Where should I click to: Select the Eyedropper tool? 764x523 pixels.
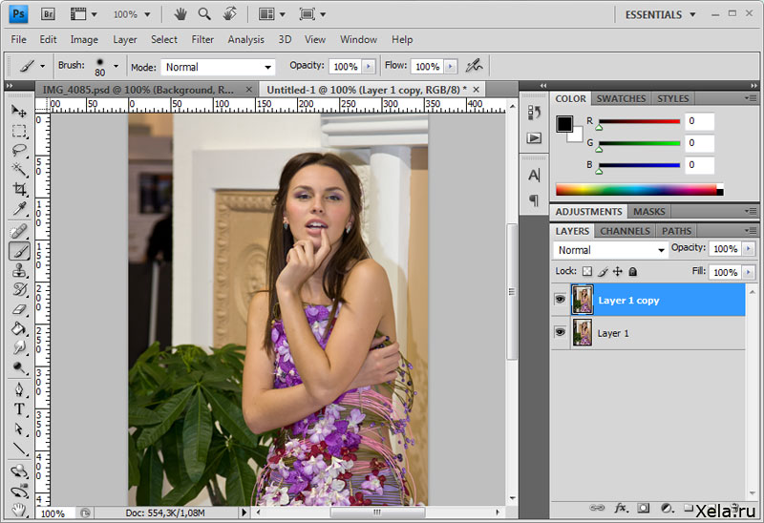click(19, 210)
